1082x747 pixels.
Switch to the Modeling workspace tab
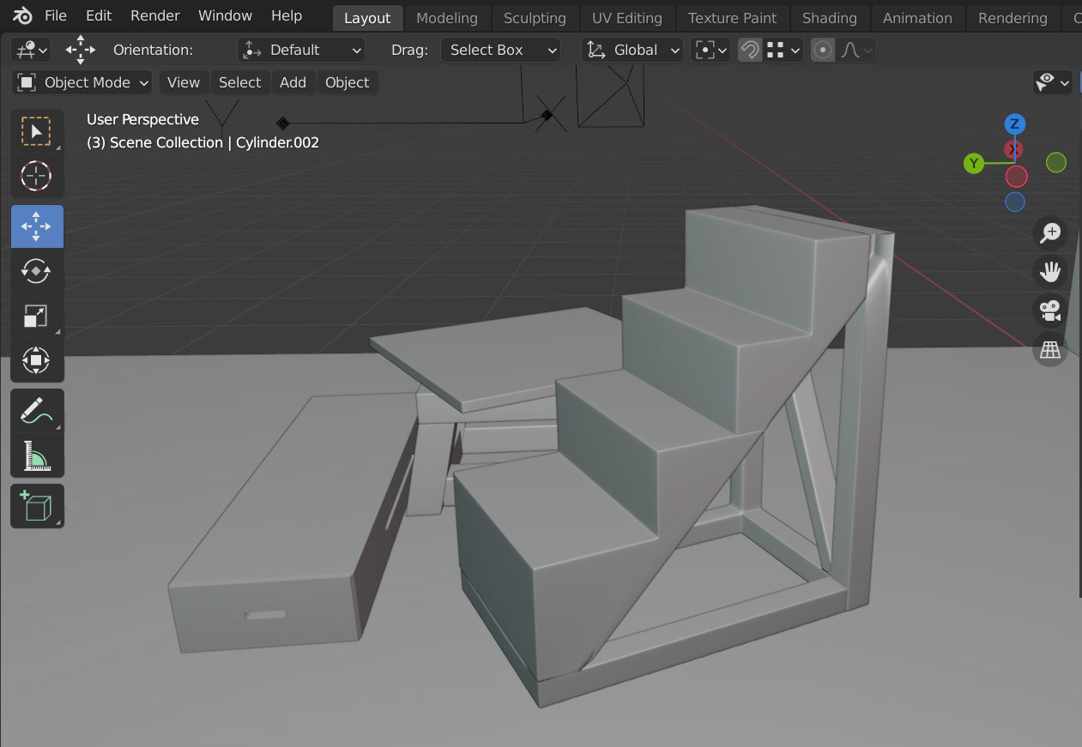click(x=447, y=18)
